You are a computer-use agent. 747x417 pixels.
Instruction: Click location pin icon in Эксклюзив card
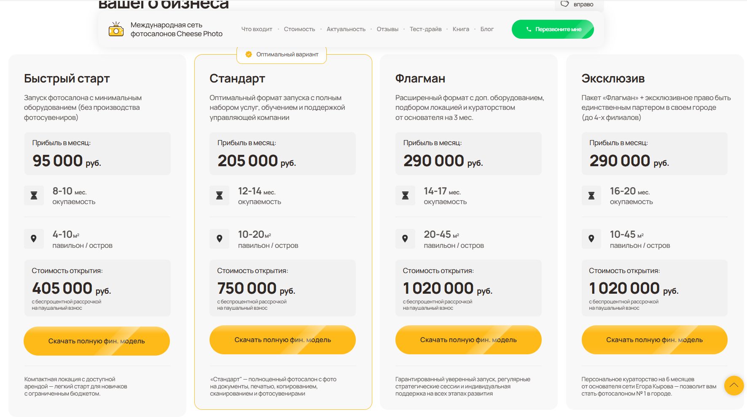point(591,239)
